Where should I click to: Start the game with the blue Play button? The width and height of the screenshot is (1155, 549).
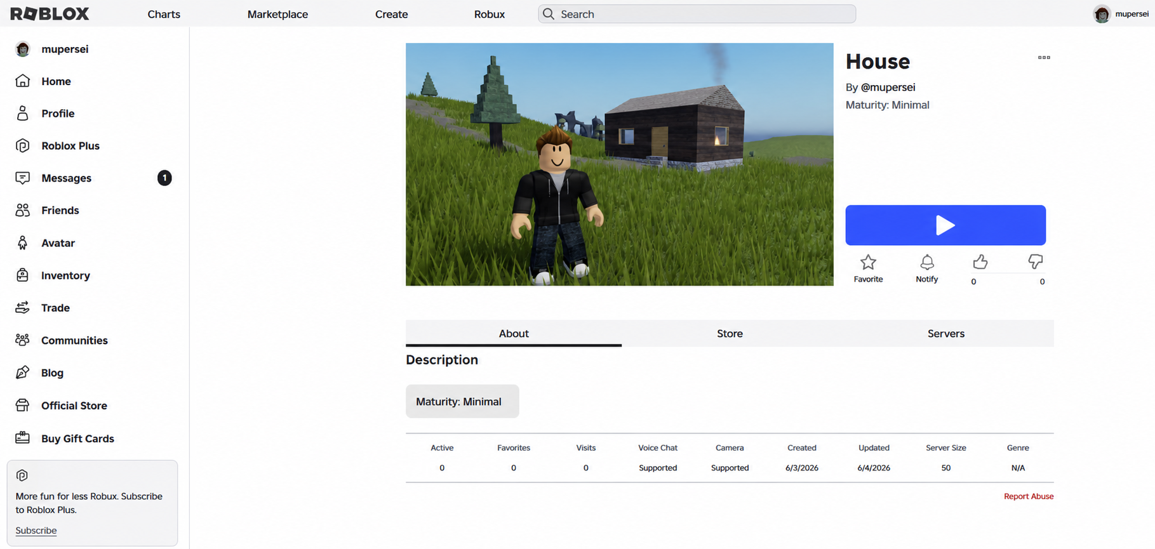pos(945,225)
